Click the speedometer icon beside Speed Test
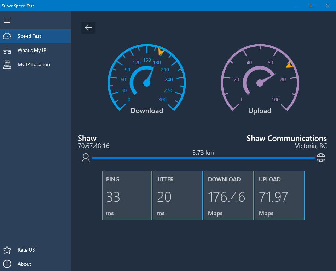 click(x=7, y=36)
